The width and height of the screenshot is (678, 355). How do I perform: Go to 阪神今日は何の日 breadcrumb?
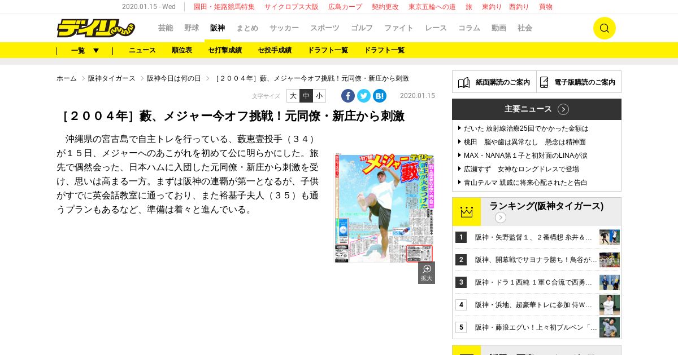[x=174, y=78]
